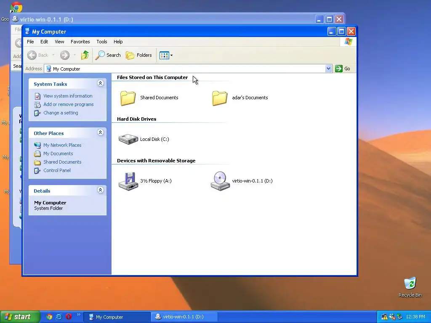The width and height of the screenshot is (431, 323).
Task: Close the virtio-win-0.1.1 (D:) background window
Action: (x=340, y=19)
